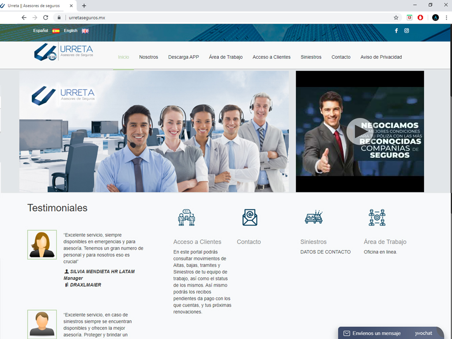This screenshot has height=339, width=452.
Task: Click the Área de Trabajo network icon
Action: (377, 218)
